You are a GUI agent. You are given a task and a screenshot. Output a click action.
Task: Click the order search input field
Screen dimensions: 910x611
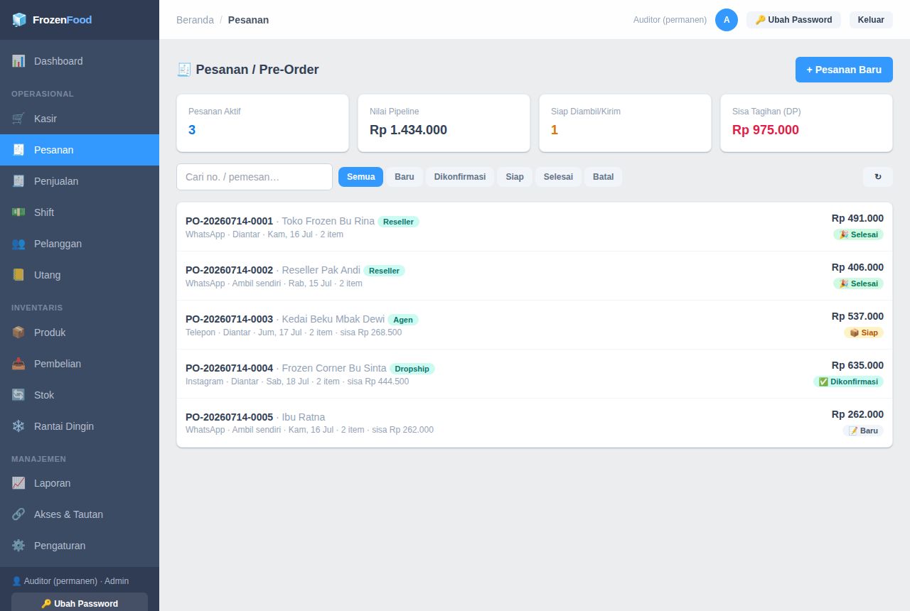pos(255,177)
